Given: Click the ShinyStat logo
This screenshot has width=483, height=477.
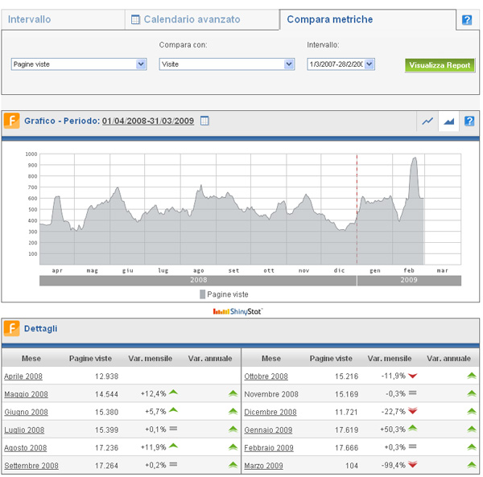Looking at the screenshot, I should pyautogui.click(x=237, y=311).
